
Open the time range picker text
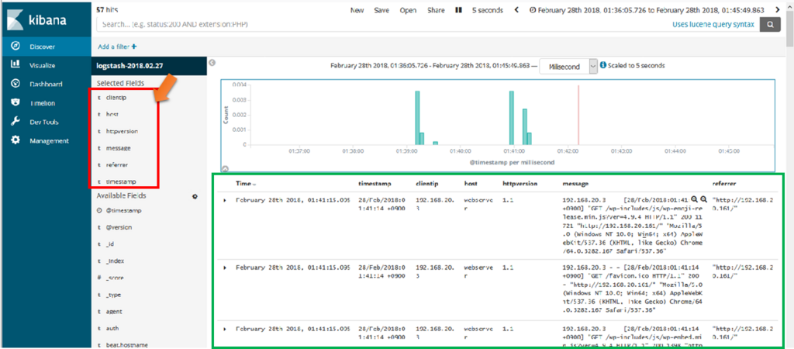(651, 10)
